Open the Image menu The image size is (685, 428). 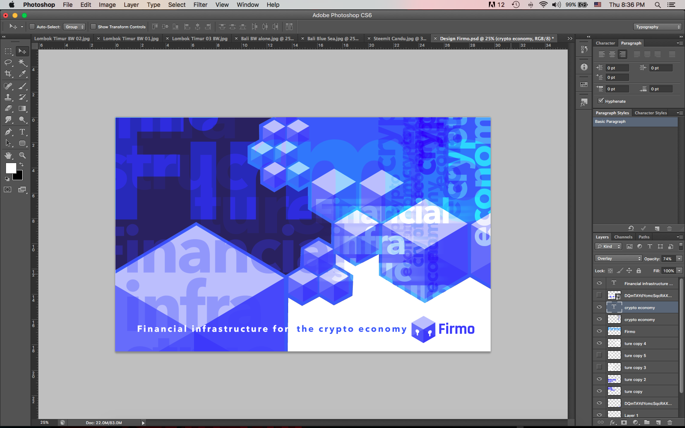(107, 5)
